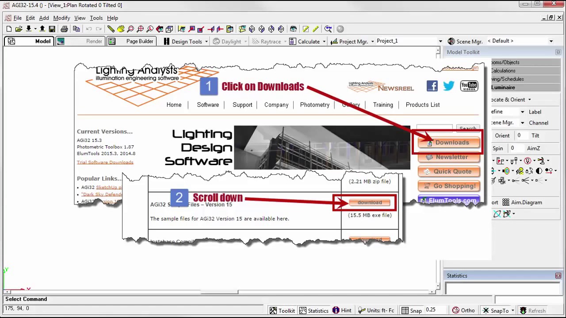Open the Tools menu
The image size is (566, 318).
pyautogui.click(x=96, y=18)
